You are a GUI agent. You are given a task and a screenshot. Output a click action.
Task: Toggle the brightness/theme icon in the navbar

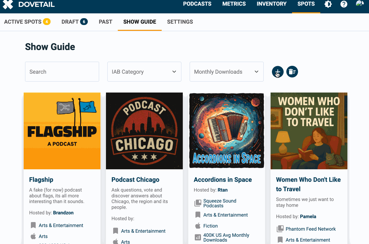click(328, 4)
